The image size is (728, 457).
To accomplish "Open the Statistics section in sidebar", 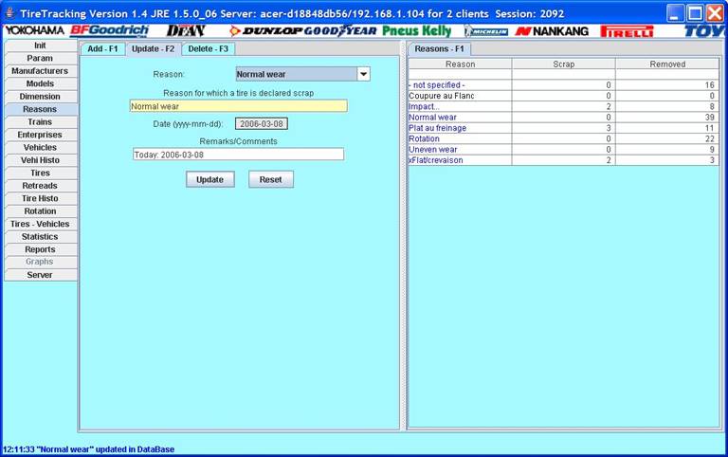I will 40,237.
